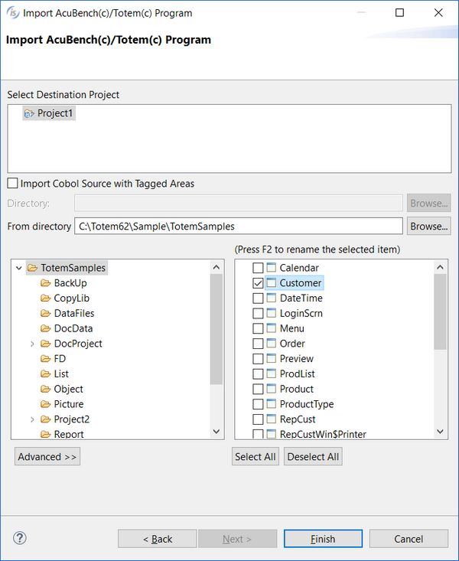Check the Product checkbox
459x561 pixels.
(258, 389)
